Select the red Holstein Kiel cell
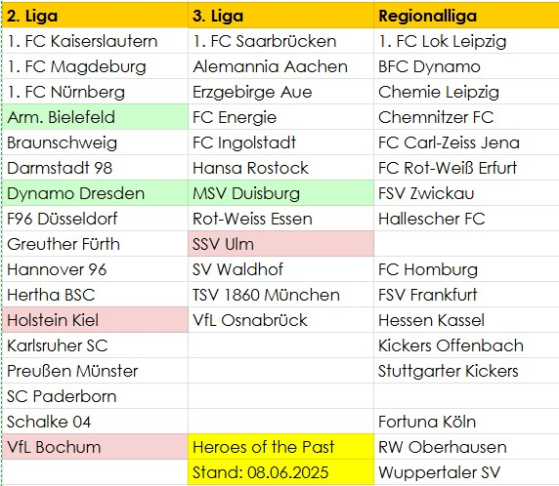559x486 pixels. [x=95, y=320]
